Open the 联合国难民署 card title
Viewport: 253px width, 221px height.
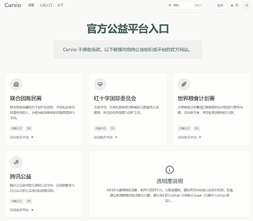tap(26, 98)
